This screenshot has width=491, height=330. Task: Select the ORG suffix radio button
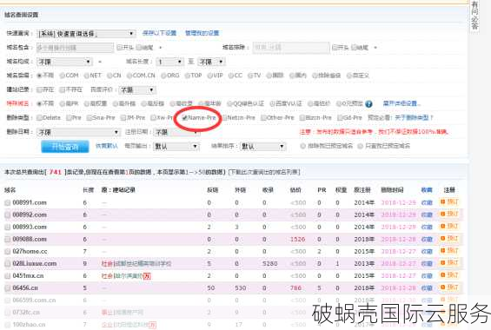(x=163, y=76)
